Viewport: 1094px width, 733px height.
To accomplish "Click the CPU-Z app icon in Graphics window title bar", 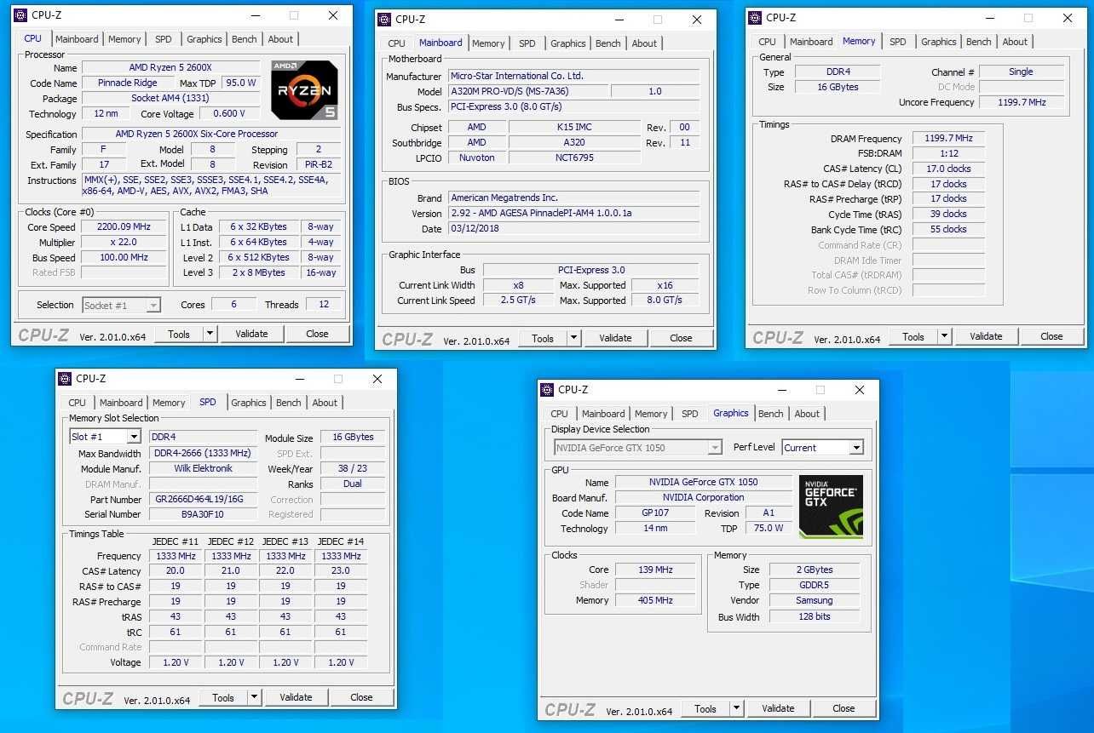I will click(x=546, y=390).
